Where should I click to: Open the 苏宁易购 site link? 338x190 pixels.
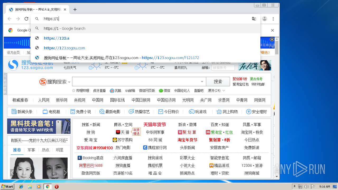tap(123, 140)
